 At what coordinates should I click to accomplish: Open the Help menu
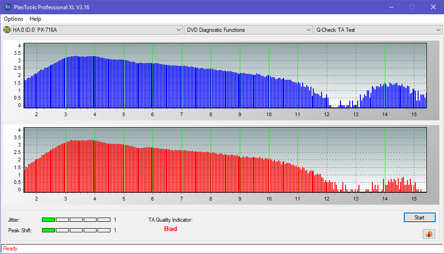(x=35, y=19)
